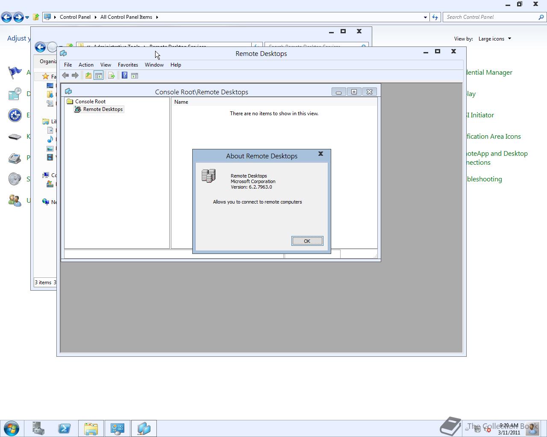Click OK in About Remote Desktops dialog
The image size is (547, 437).
click(307, 241)
